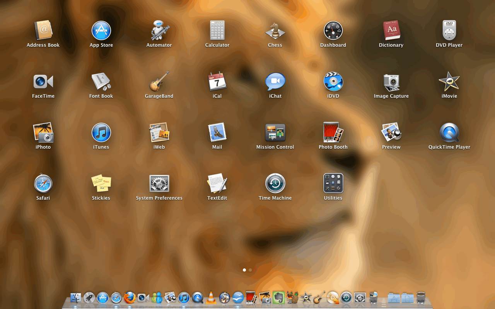Click the Launchpad rocket in the Dock
Image resolution: width=495 pixels, height=309 pixels.
[89, 298]
